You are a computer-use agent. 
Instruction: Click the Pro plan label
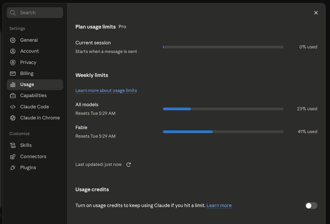tap(122, 27)
